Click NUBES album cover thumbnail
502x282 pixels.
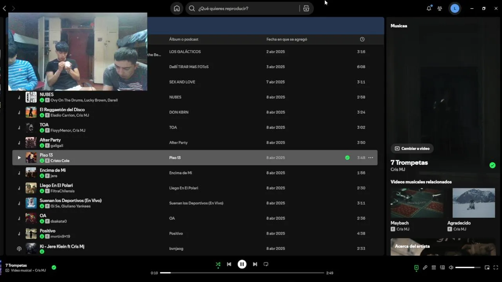coord(31,97)
